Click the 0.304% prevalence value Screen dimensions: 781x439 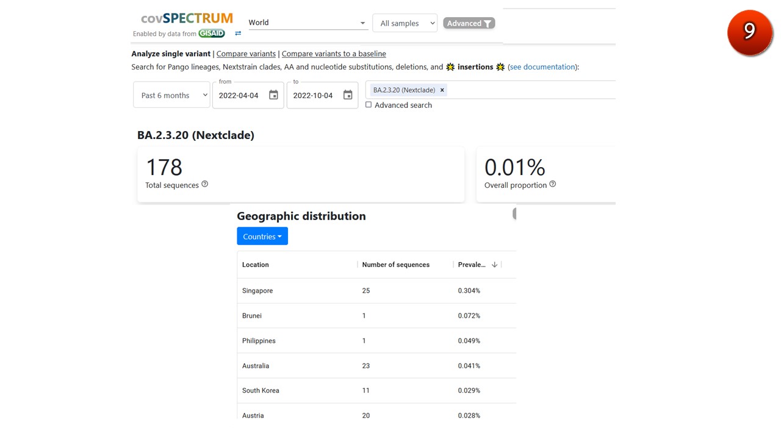pyautogui.click(x=469, y=291)
